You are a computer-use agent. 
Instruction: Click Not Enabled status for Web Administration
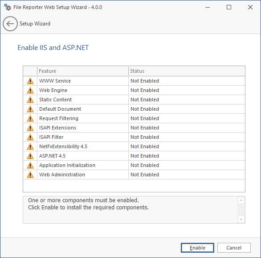tap(145, 175)
